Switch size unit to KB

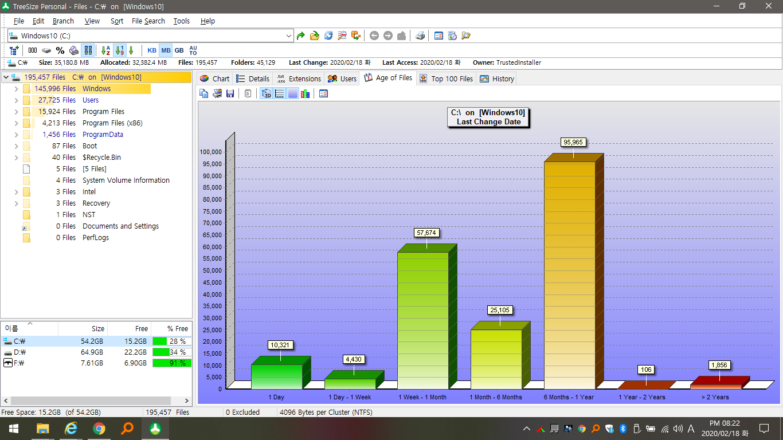click(x=152, y=50)
